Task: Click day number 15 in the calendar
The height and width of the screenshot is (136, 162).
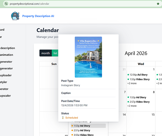Action: point(153,115)
